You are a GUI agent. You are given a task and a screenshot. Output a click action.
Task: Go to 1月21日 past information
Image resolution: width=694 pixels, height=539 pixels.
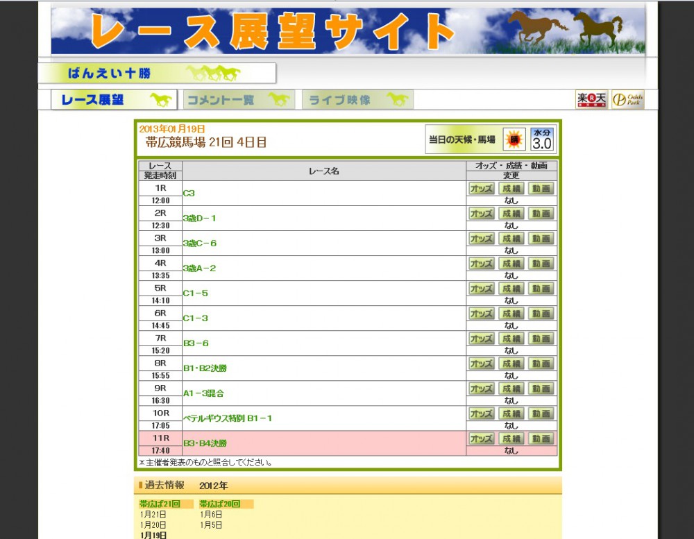click(x=153, y=515)
